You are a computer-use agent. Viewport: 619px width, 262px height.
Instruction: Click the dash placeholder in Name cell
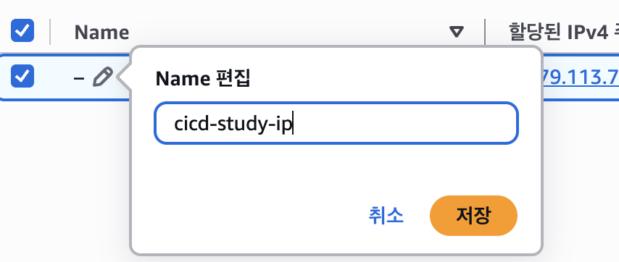[x=79, y=78]
